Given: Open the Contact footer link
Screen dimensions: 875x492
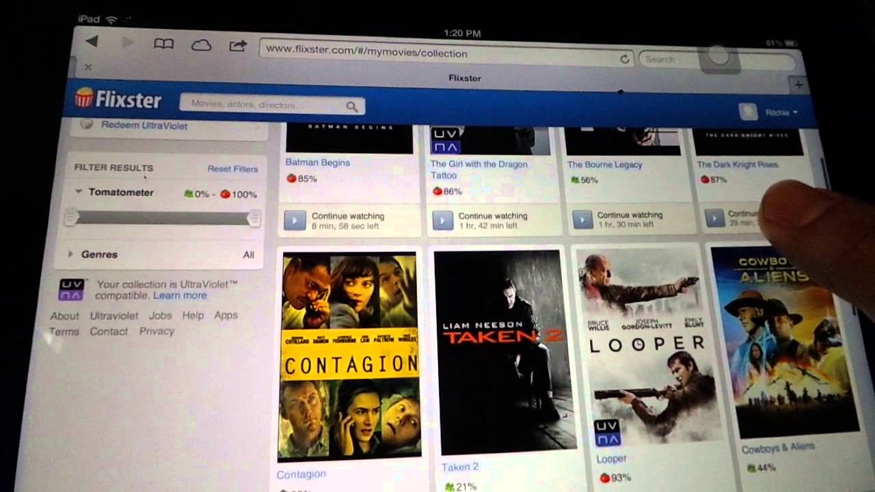Looking at the screenshot, I should 109,331.
